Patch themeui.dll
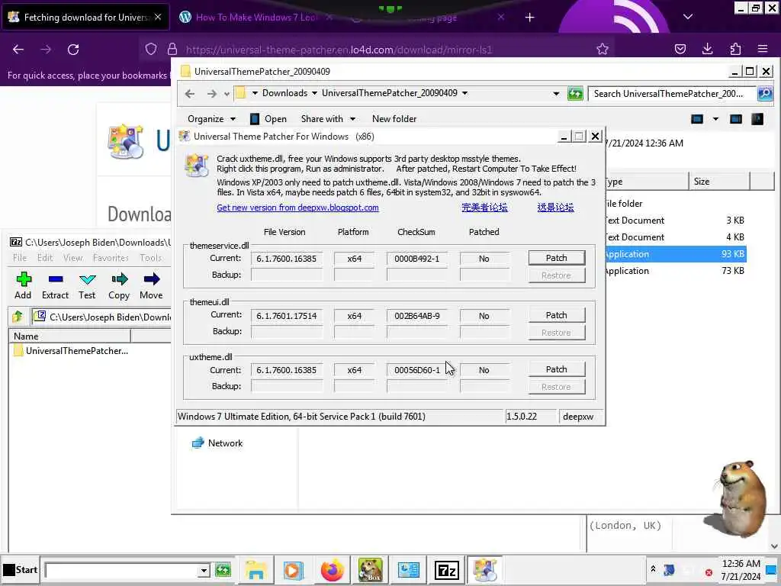Viewport: 781px width, 586px height. (x=556, y=315)
